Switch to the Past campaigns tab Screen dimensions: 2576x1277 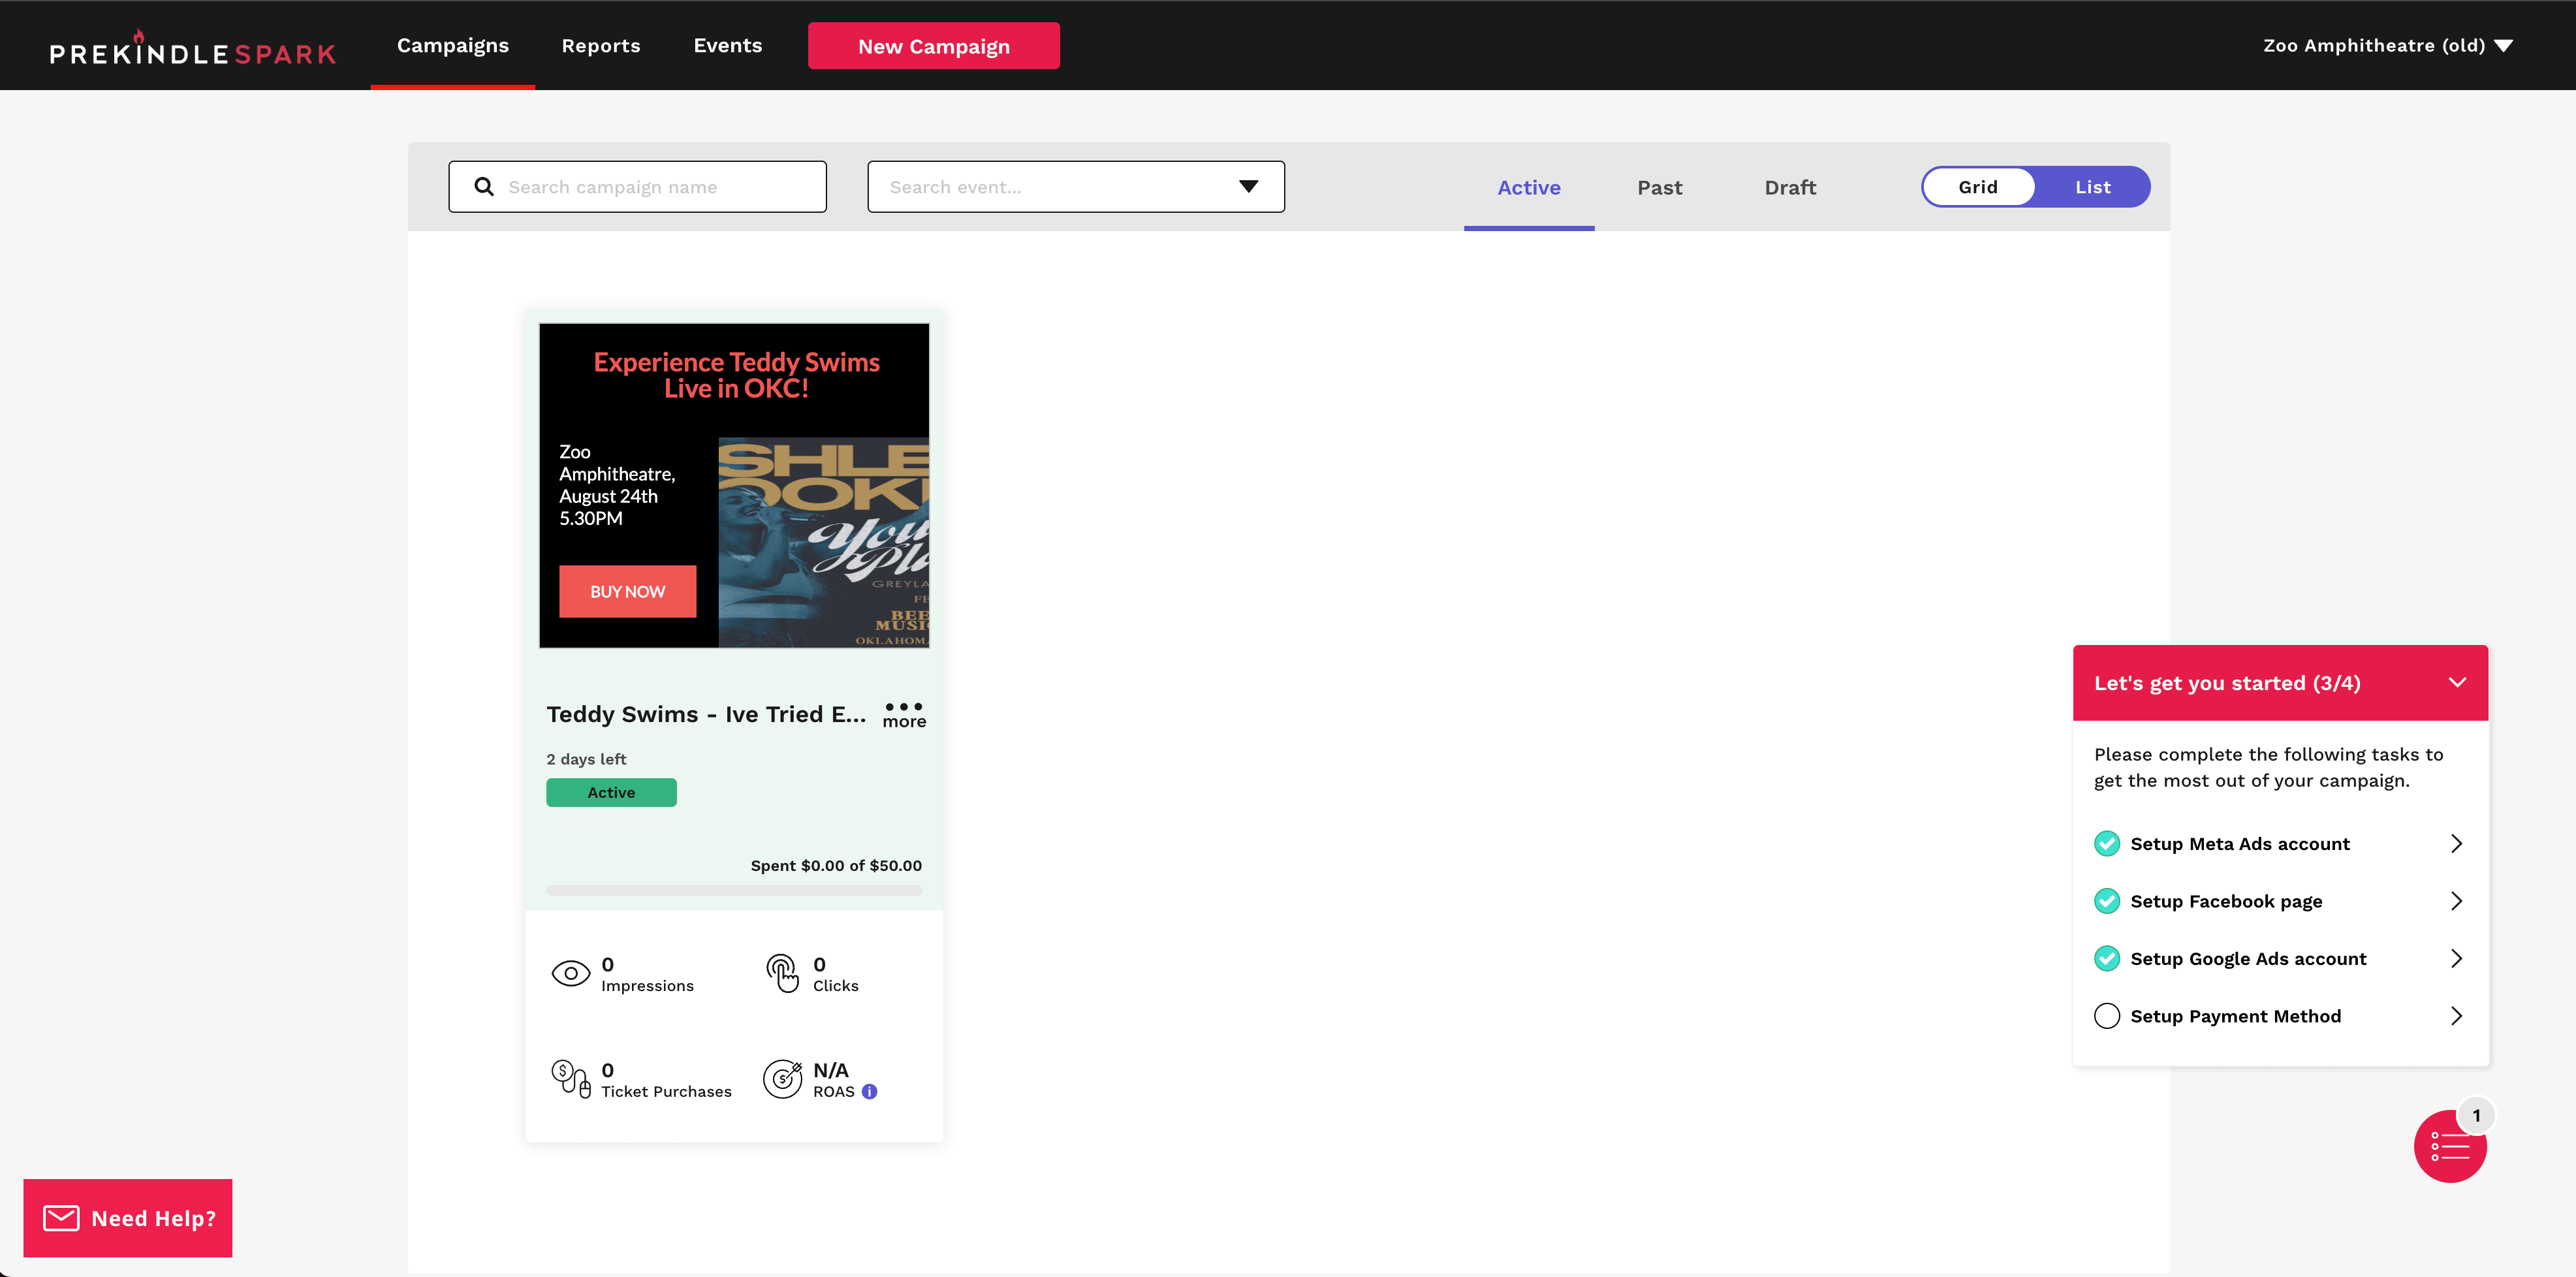click(x=1659, y=188)
